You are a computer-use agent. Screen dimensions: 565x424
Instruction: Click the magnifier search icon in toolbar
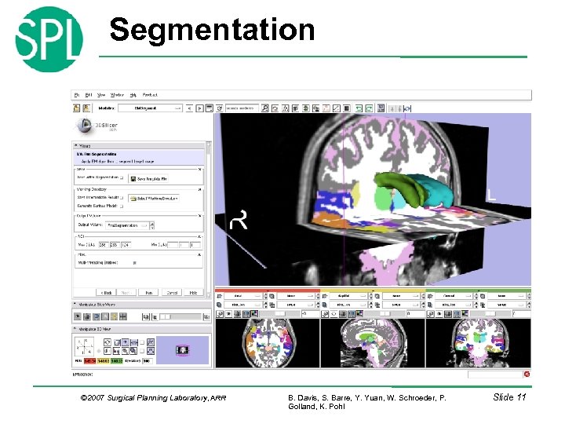pyautogui.click(x=265, y=108)
